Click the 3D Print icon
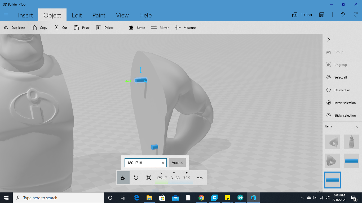Image resolution: width=362 pixels, height=203 pixels. 295,15
